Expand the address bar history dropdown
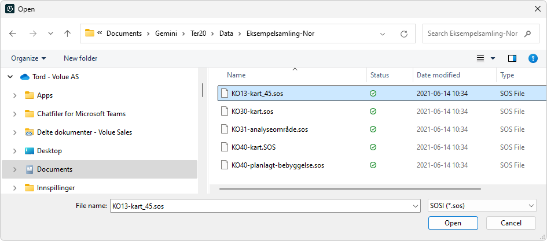Image resolution: width=547 pixels, height=241 pixels. point(383,34)
